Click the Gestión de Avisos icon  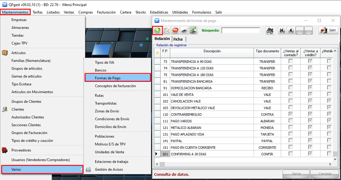88,169
